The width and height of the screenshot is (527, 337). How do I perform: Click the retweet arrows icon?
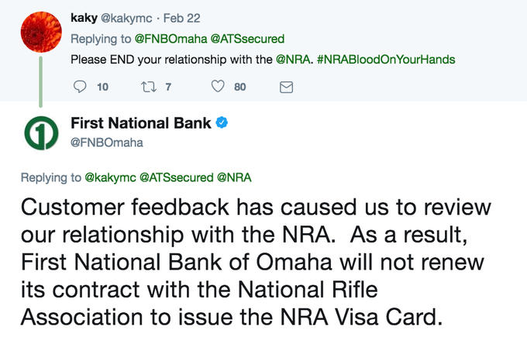[148, 87]
